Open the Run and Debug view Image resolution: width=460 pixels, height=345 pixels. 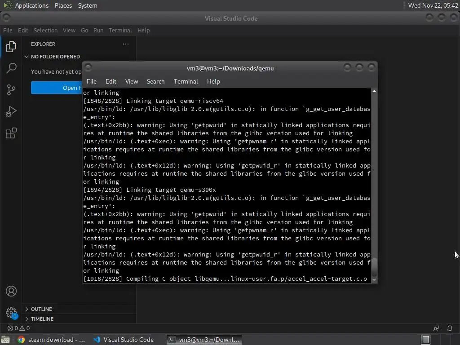pyautogui.click(x=11, y=111)
